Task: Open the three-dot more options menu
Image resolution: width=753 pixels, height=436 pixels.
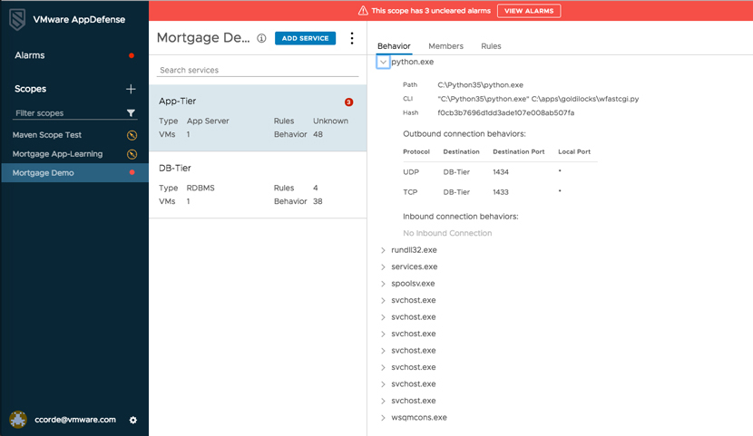Action: pos(352,39)
